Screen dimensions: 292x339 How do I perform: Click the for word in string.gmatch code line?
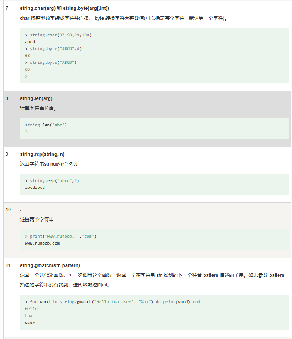tap(113, 302)
